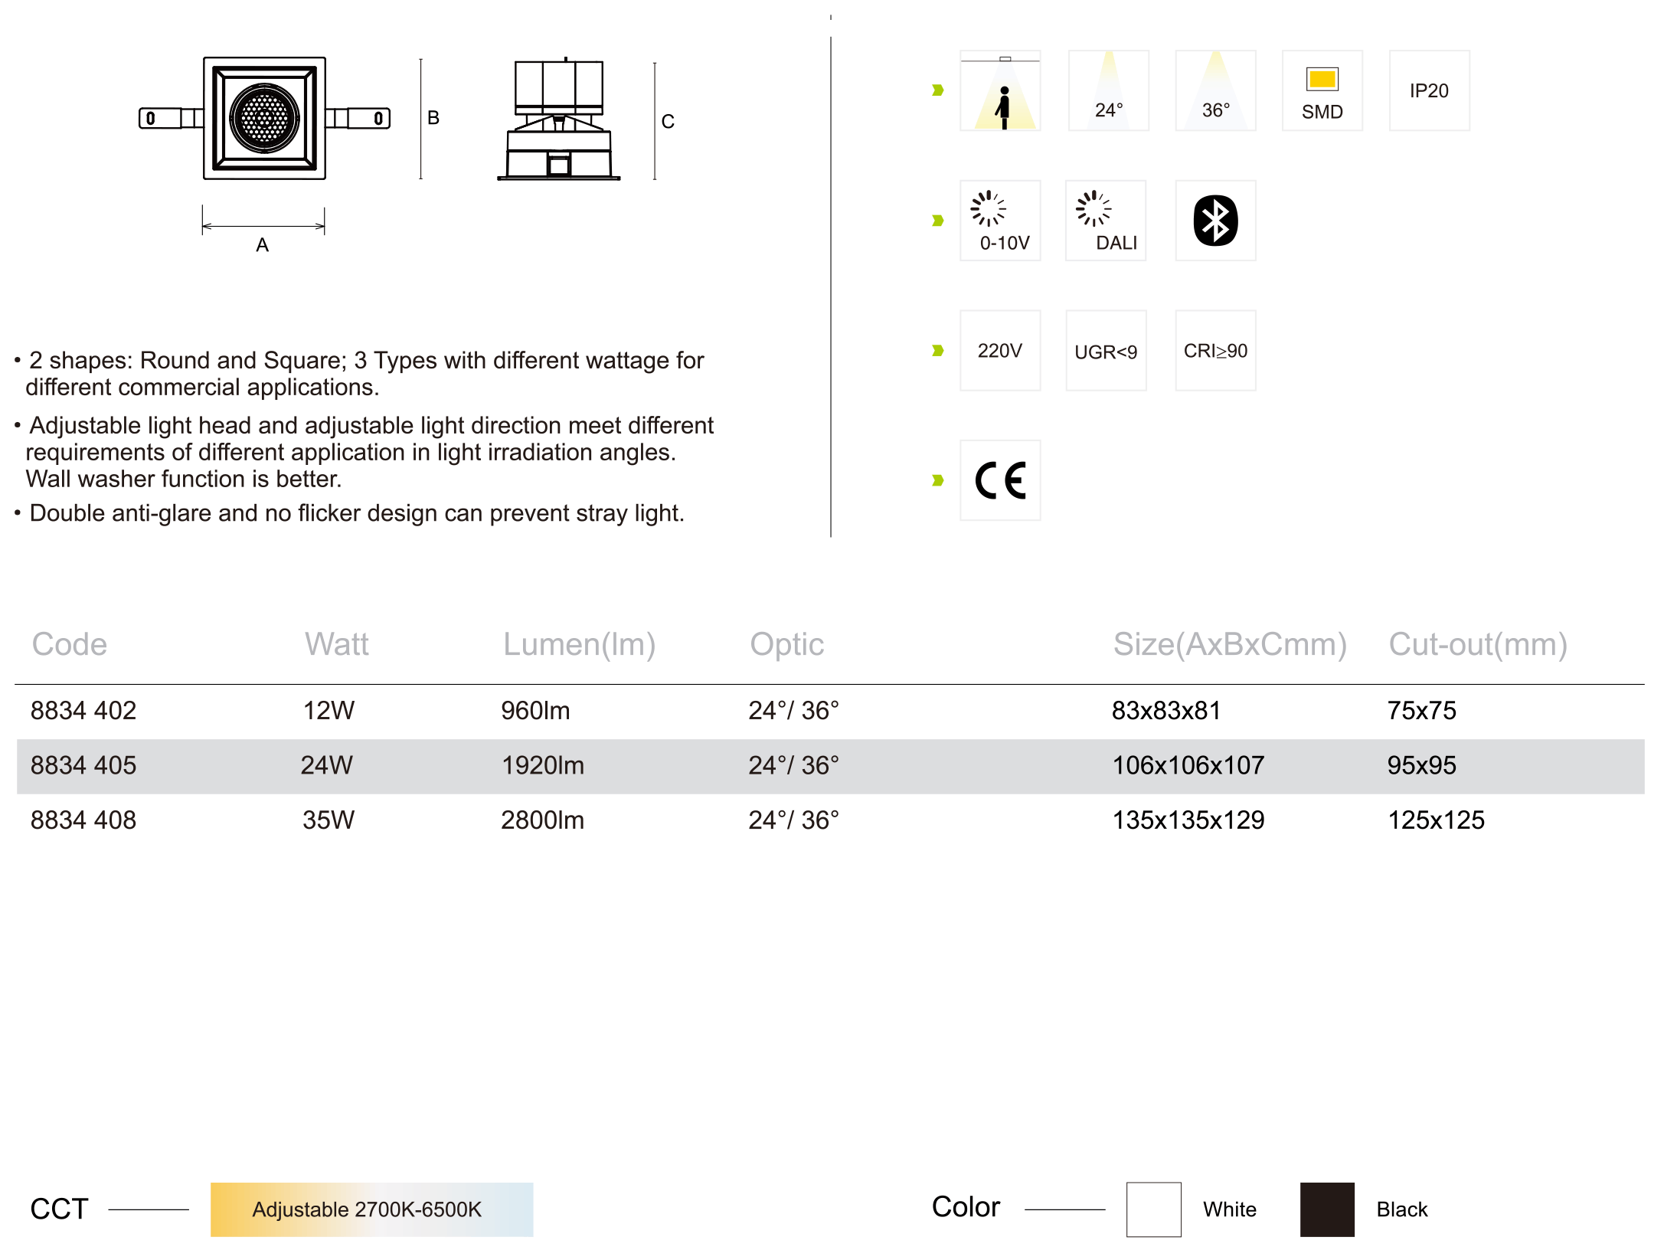Click the 220V voltage icon
Screen dimensions: 1664x1260
click(1000, 351)
